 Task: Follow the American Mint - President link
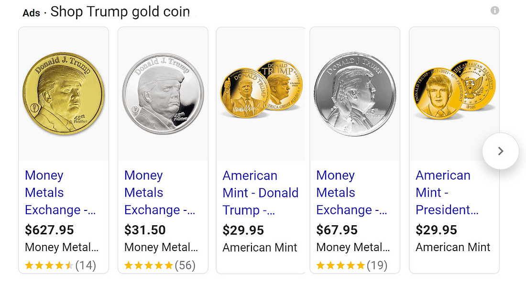pyautogui.click(x=447, y=193)
